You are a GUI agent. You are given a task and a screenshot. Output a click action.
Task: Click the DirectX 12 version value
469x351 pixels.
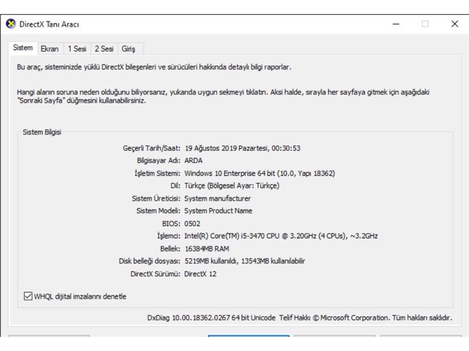click(x=200, y=274)
